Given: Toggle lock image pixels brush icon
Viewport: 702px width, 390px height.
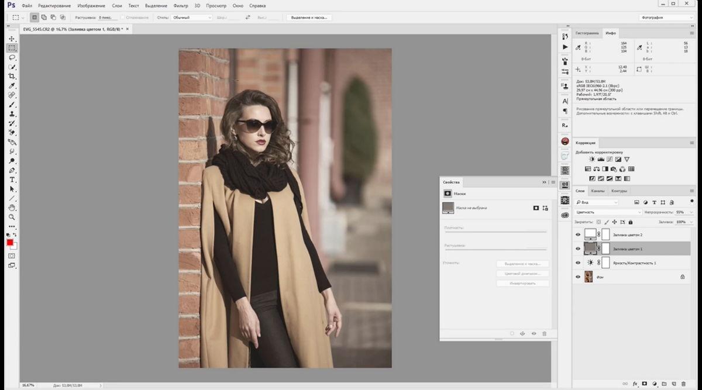Looking at the screenshot, I should pos(607,222).
